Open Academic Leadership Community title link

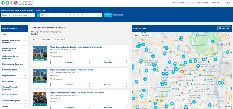[76, 47]
